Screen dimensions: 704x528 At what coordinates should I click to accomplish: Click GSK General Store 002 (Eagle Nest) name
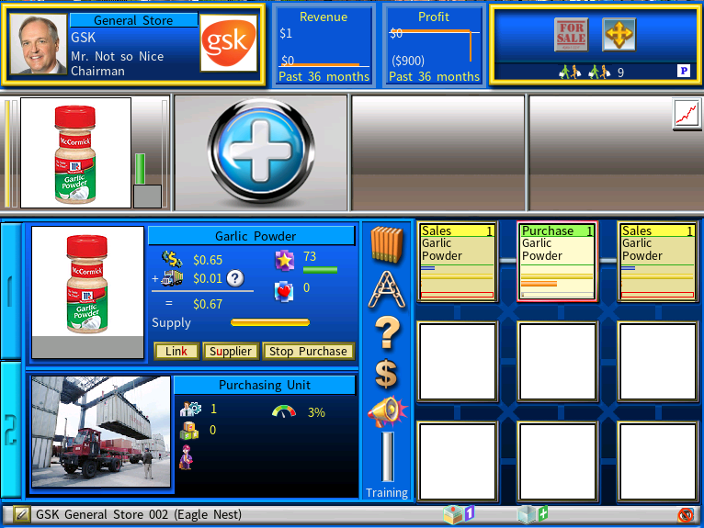pos(139,514)
